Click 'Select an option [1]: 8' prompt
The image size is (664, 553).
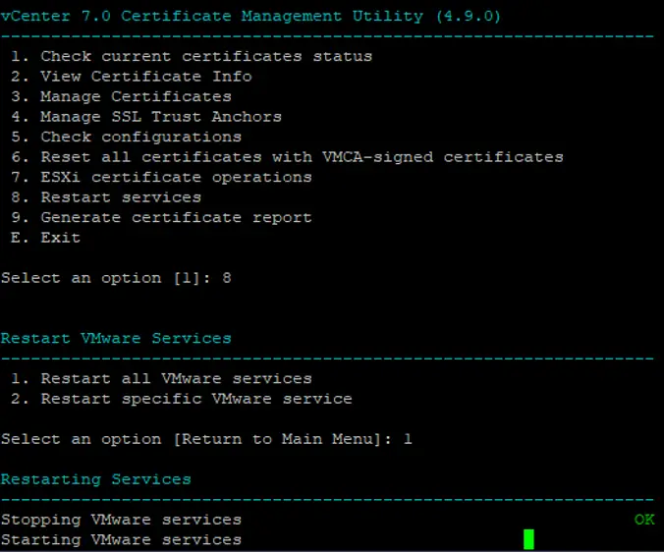(x=116, y=278)
